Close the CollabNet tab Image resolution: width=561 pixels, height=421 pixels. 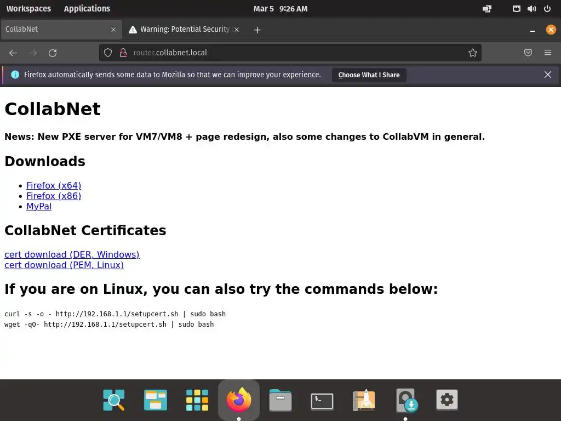point(113,30)
